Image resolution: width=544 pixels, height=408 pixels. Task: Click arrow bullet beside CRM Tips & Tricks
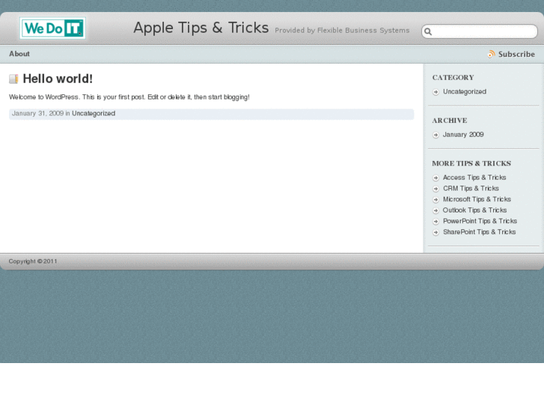435,189
